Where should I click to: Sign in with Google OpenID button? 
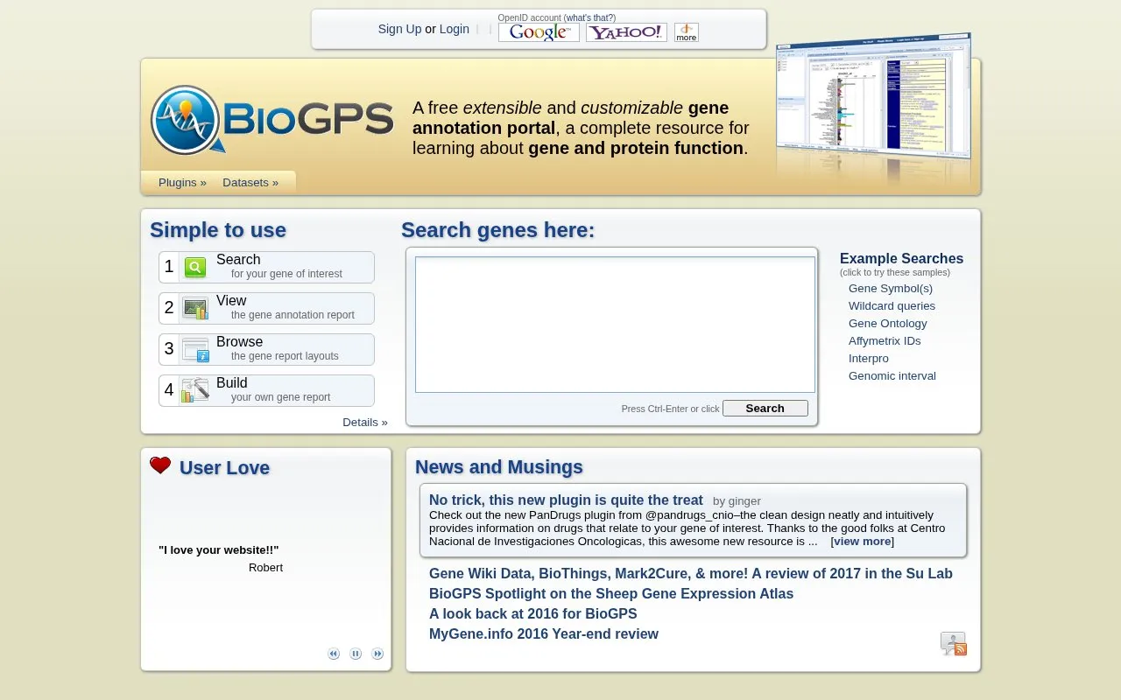pyautogui.click(x=539, y=32)
